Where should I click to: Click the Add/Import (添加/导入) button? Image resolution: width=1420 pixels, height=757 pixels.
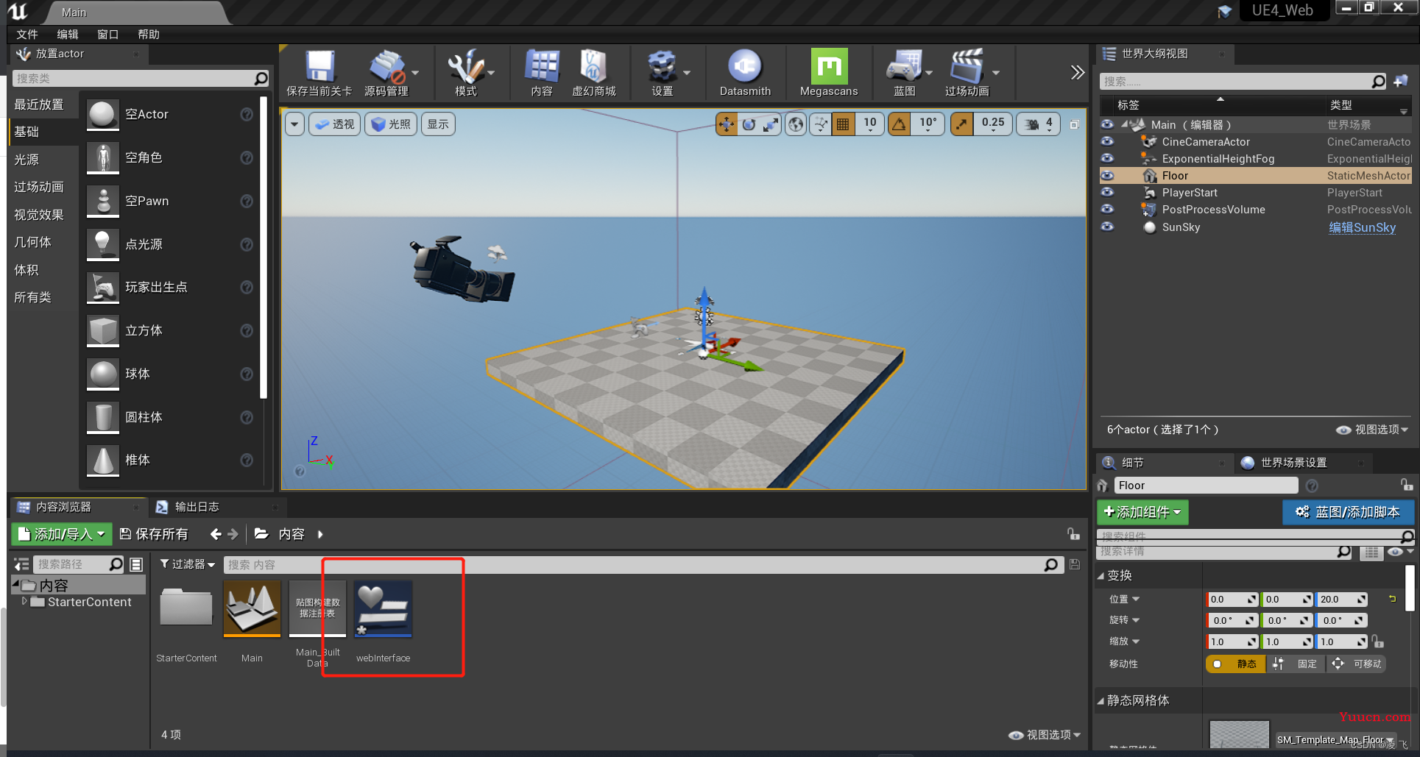coord(62,534)
